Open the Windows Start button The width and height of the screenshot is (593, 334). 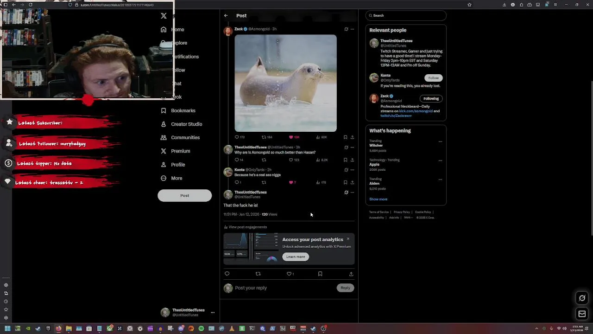7,329
